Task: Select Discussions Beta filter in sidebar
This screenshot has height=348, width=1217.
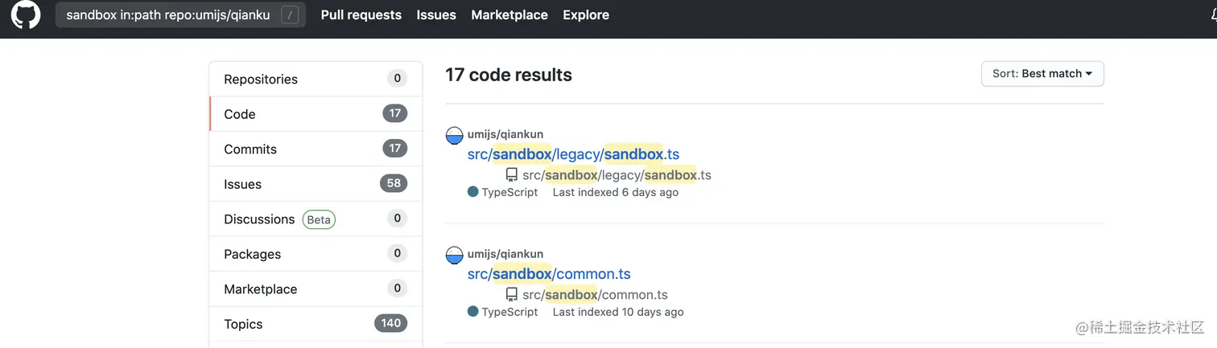Action: pos(316,219)
